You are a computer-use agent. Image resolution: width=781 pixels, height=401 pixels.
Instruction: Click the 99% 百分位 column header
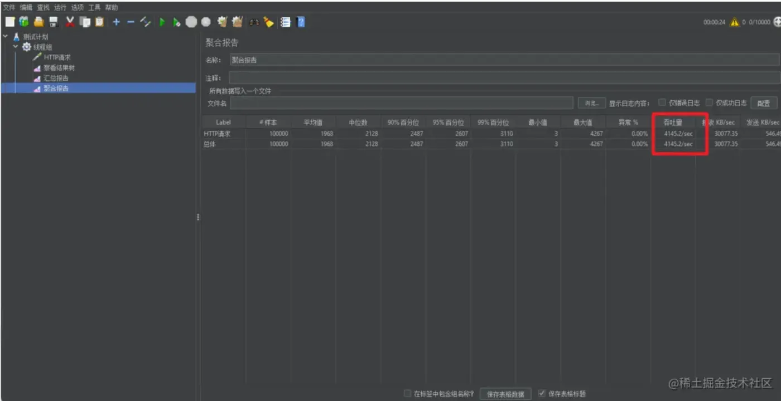(493, 122)
